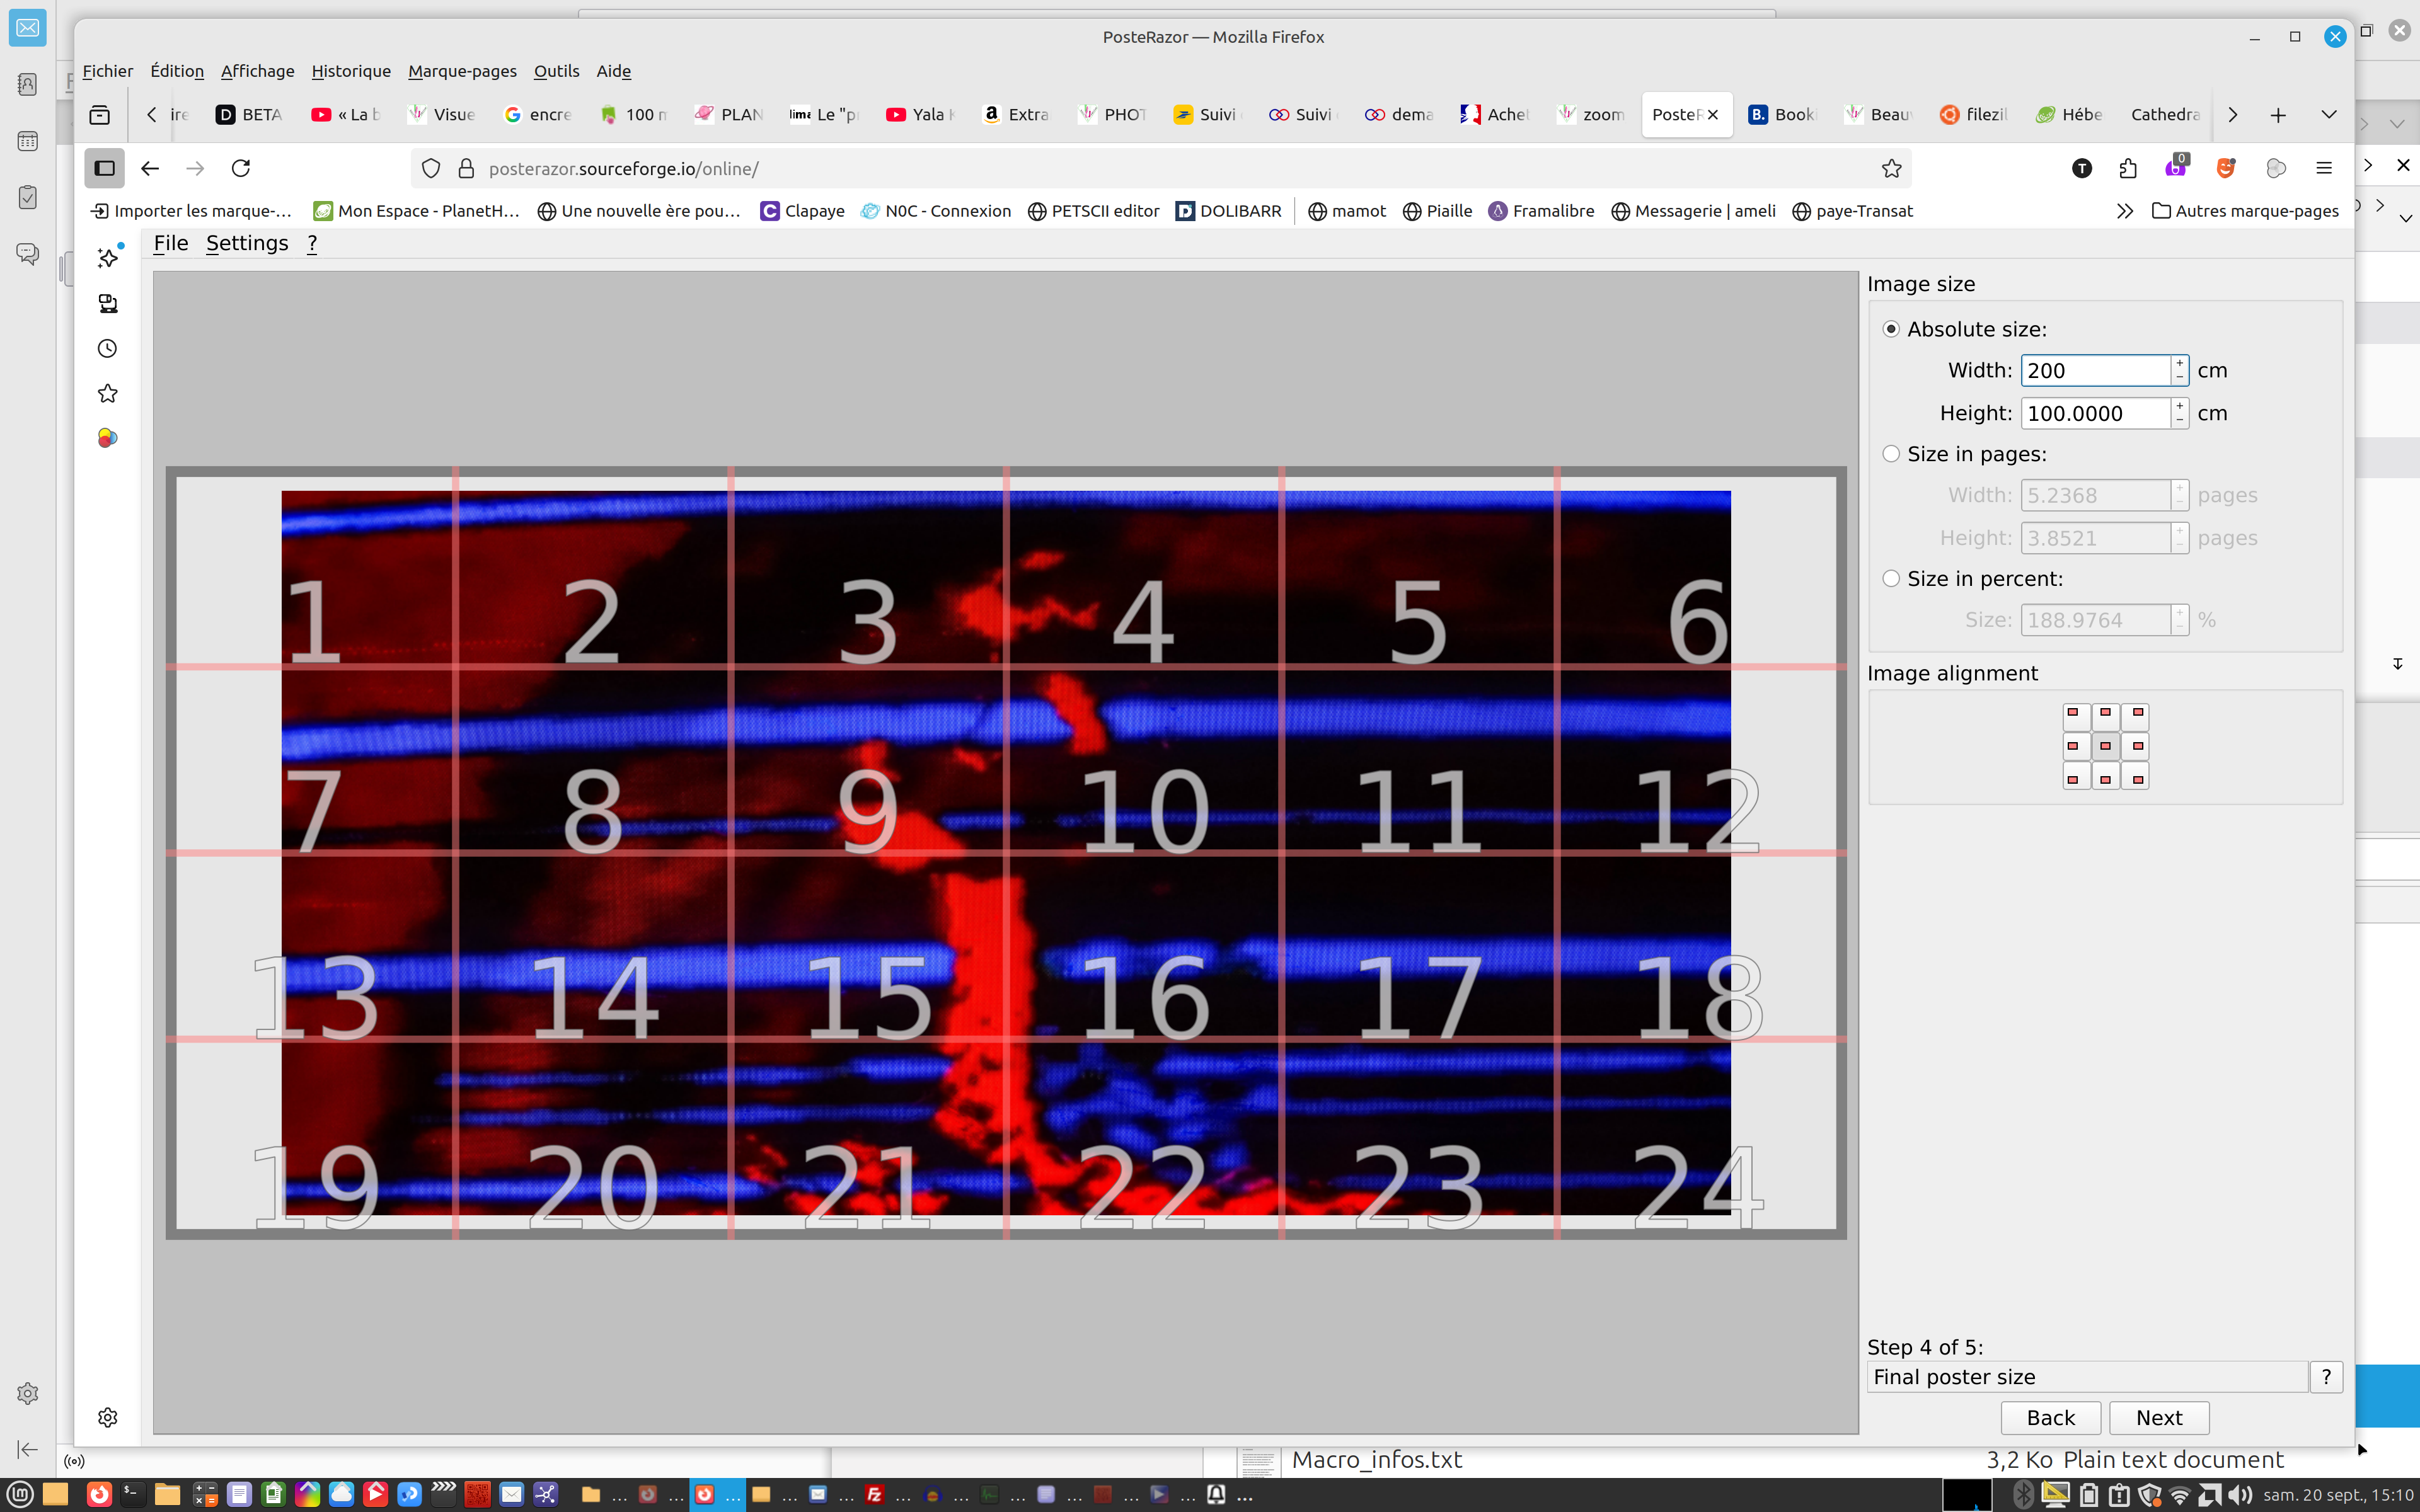Image resolution: width=2420 pixels, height=1512 pixels.
Task: Select the Size in pages option
Action: pos(1891,454)
